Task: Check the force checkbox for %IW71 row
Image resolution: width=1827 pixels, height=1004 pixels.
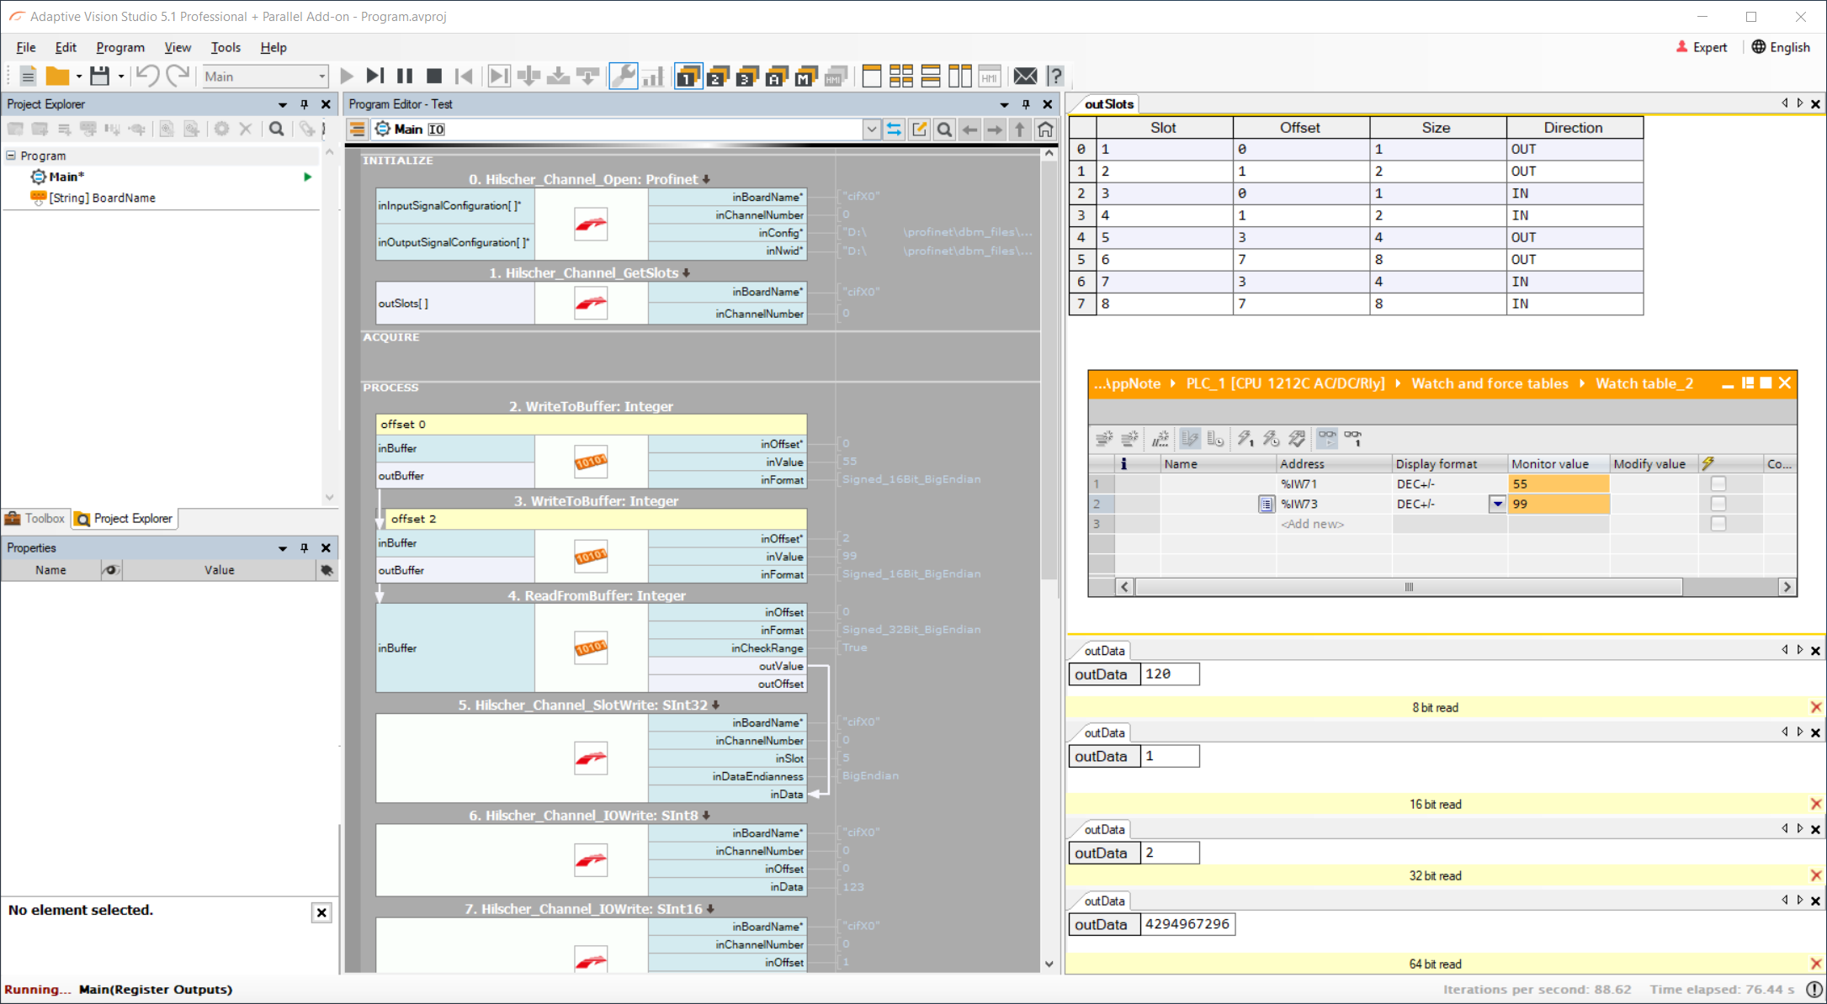Action: point(1718,484)
